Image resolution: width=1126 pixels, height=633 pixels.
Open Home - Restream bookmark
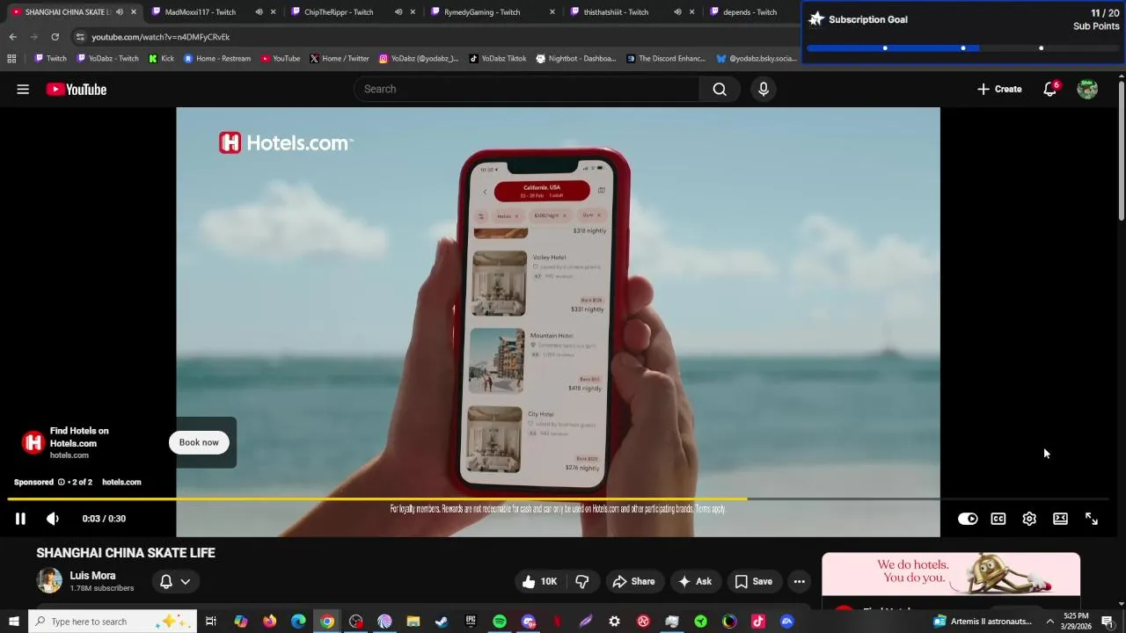(x=217, y=59)
